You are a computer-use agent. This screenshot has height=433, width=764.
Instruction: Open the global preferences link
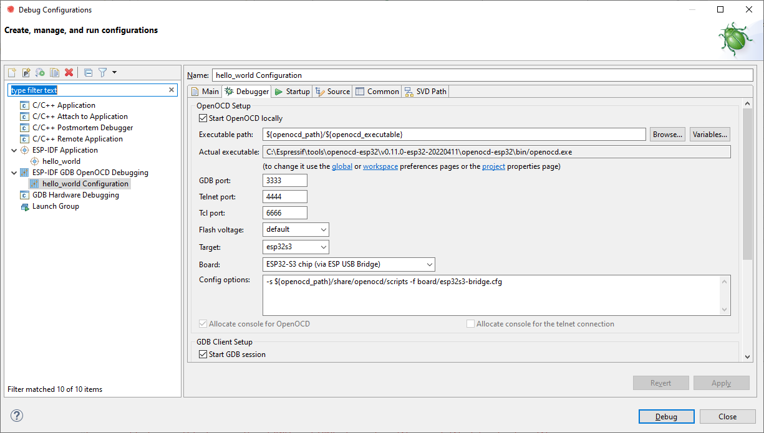342,166
